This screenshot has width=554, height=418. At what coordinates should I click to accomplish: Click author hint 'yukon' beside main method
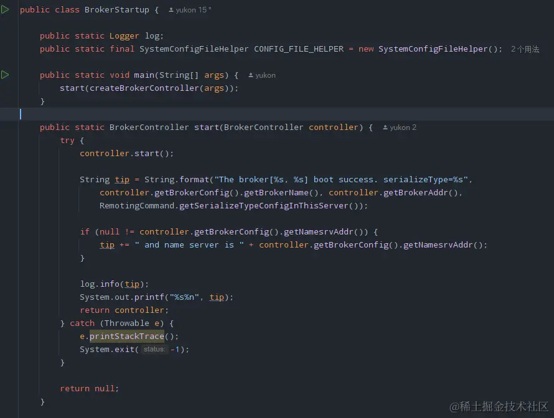[x=262, y=75]
